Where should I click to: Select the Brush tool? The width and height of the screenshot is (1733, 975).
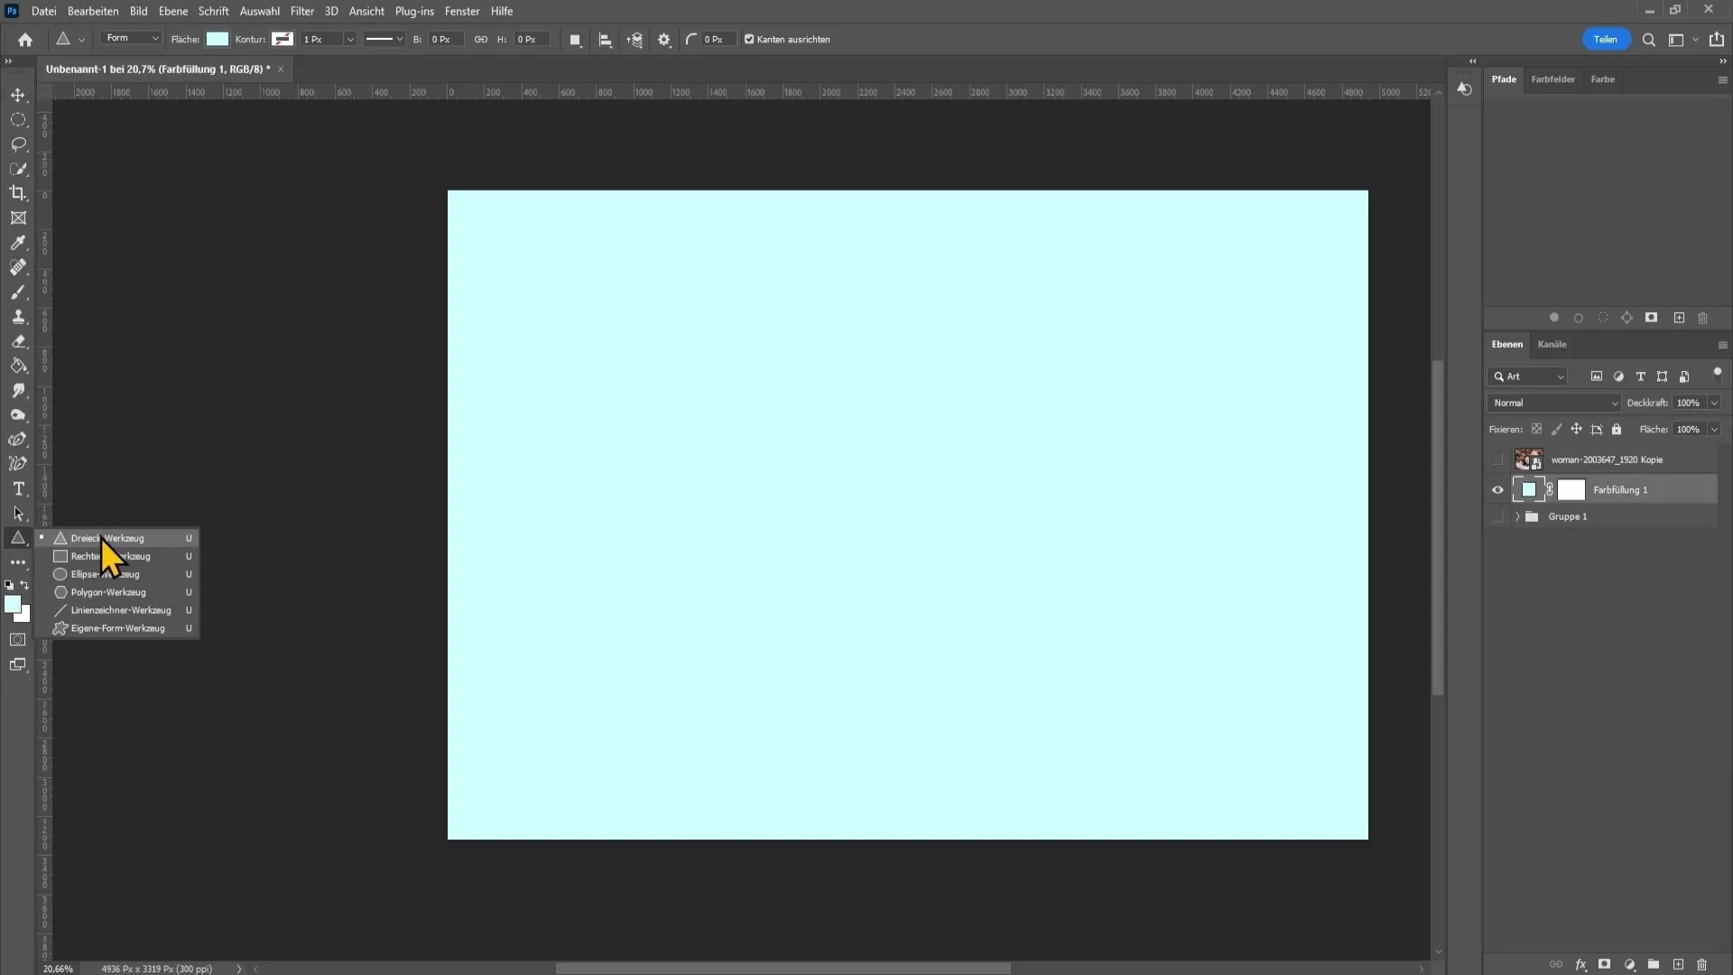click(x=18, y=292)
